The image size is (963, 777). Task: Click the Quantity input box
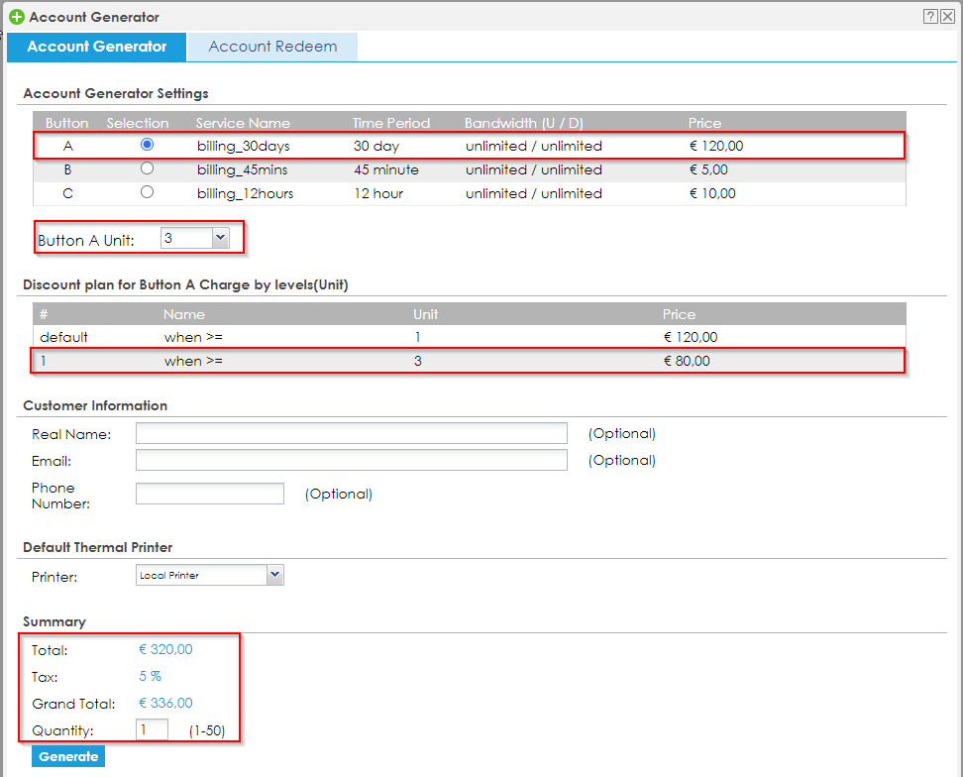tap(152, 730)
